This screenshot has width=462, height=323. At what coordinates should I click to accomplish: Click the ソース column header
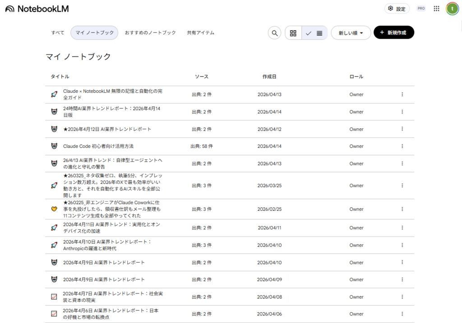[x=202, y=77]
